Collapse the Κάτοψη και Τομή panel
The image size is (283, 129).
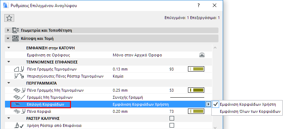click(x=8, y=38)
